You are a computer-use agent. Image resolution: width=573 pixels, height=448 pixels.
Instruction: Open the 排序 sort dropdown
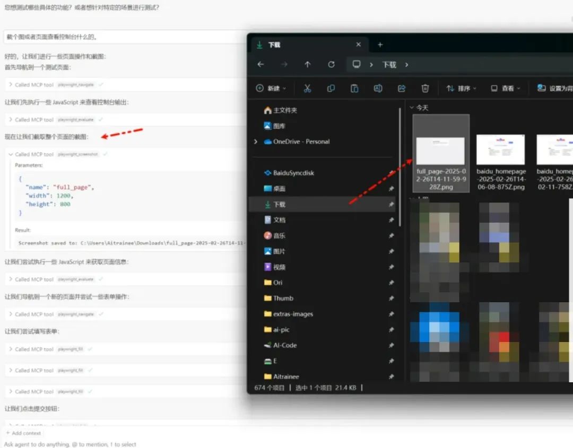(x=462, y=88)
